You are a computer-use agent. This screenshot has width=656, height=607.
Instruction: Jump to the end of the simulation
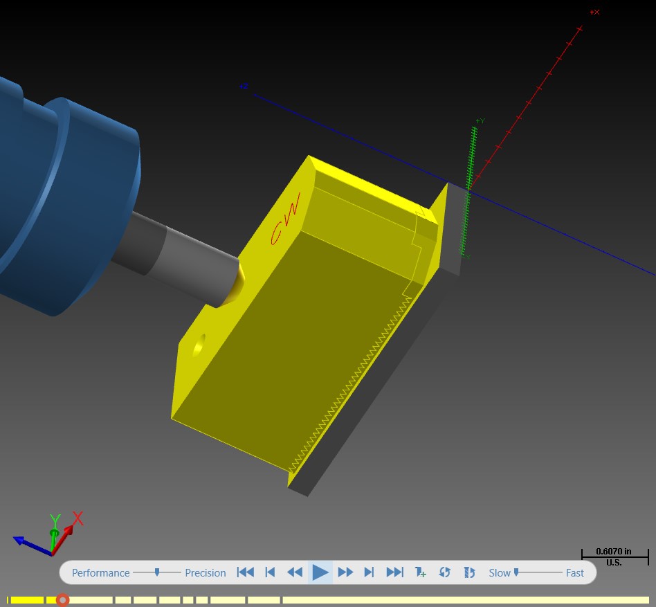(x=395, y=572)
